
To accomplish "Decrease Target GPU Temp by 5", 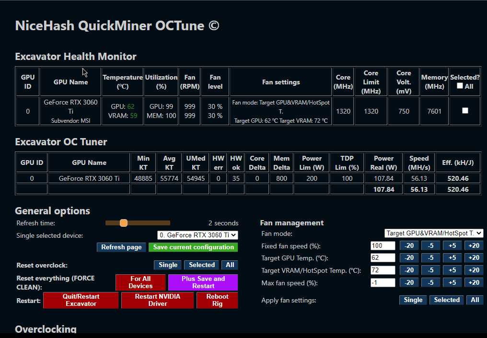I will point(430,258).
